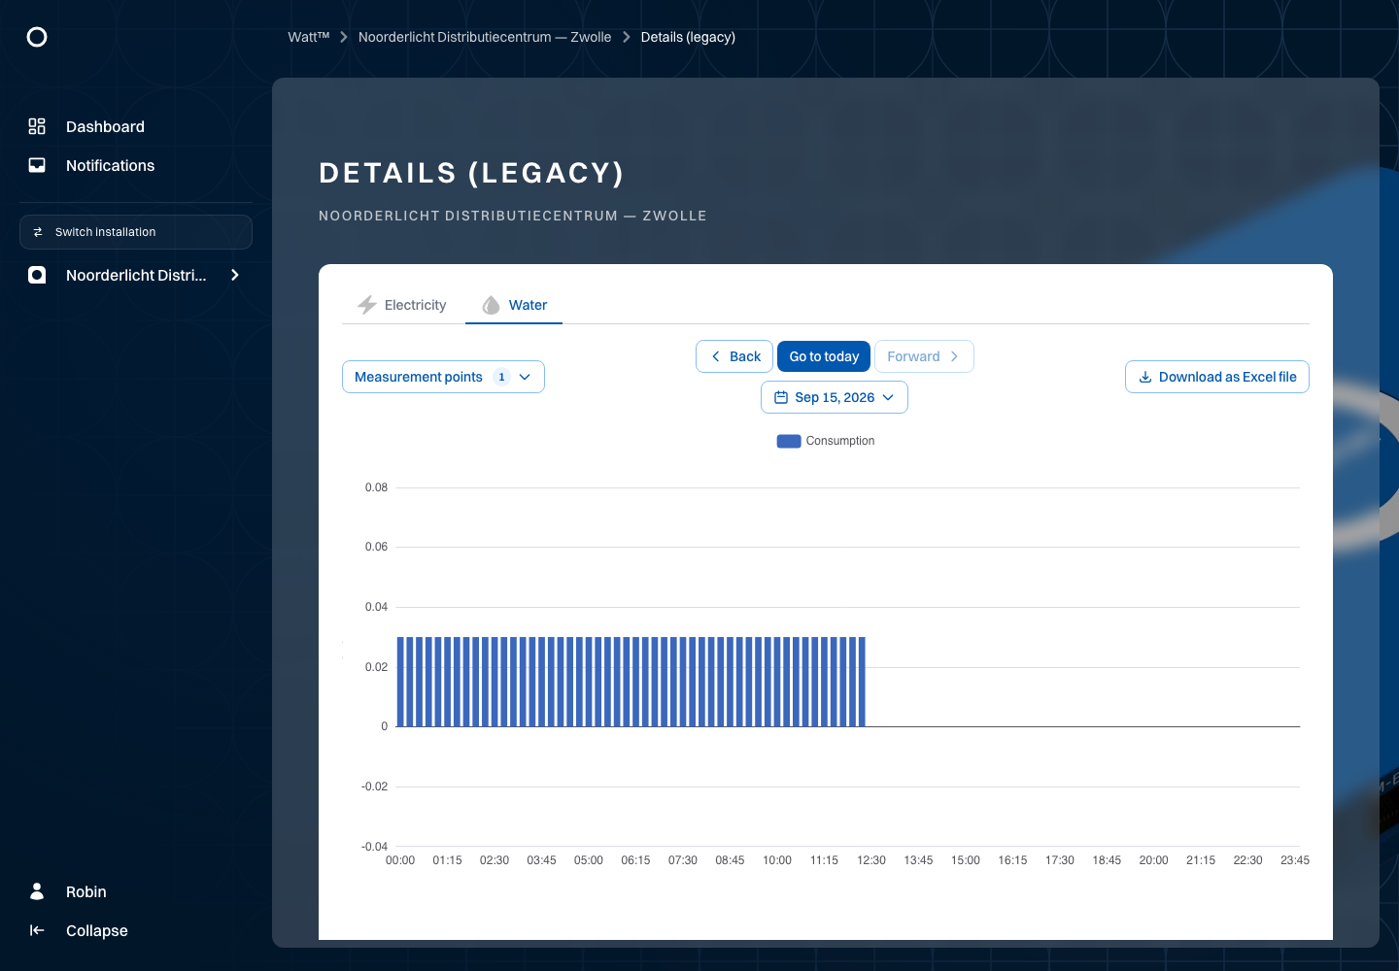Click the Go to today button
1399x971 pixels.
click(824, 356)
